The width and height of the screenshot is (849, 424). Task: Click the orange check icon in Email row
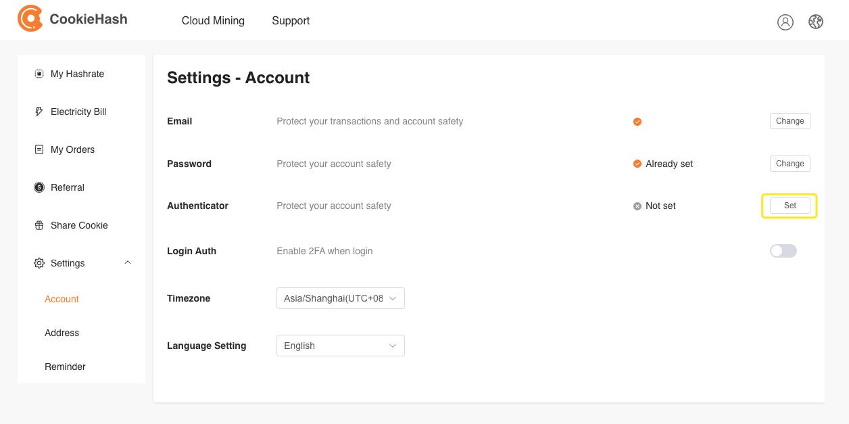click(x=637, y=122)
